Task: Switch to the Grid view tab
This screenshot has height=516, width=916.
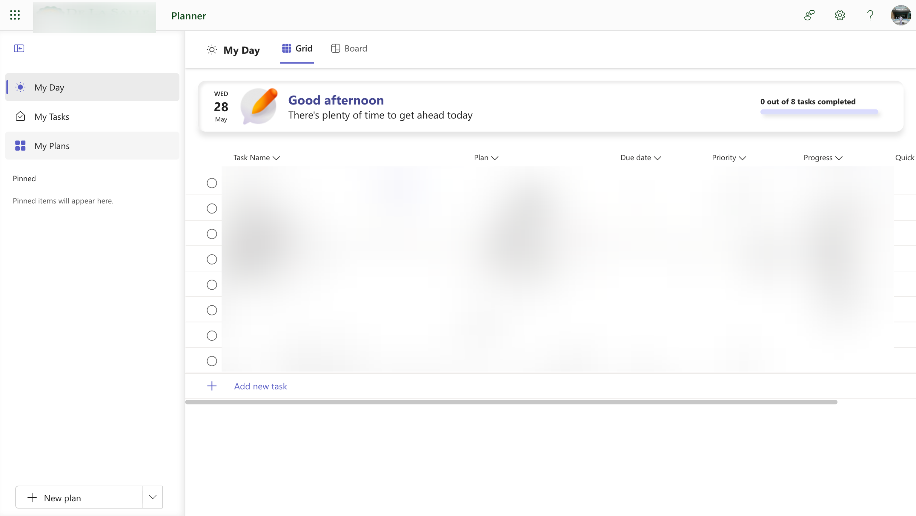Action: click(x=297, y=49)
